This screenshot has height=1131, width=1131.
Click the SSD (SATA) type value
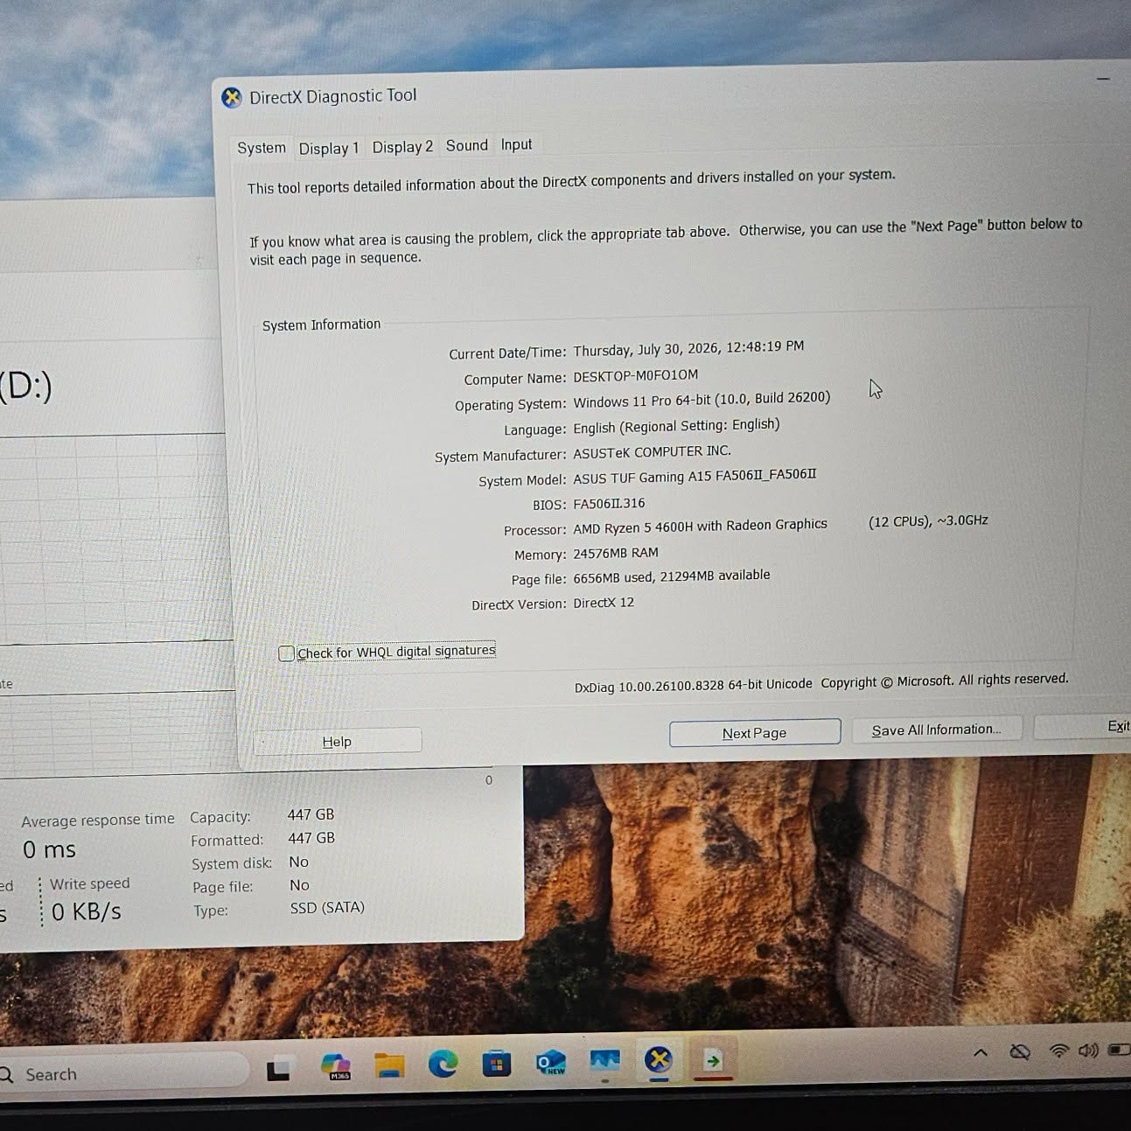pos(327,908)
